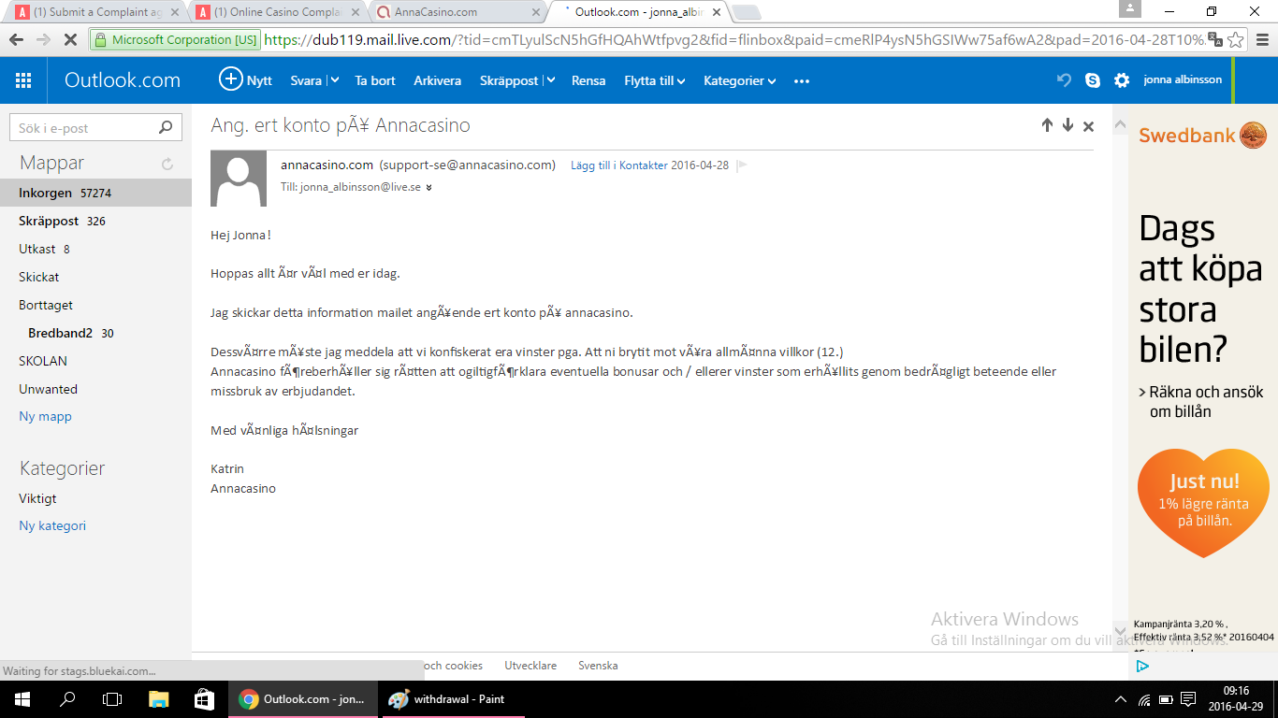This screenshot has height=718, width=1278.
Task: Expand the Svara dropdown arrow
Action: pyautogui.click(x=335, y=81)
